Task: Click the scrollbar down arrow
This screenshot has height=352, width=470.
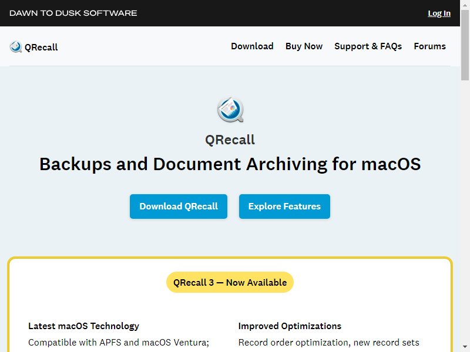Action: 465,347
